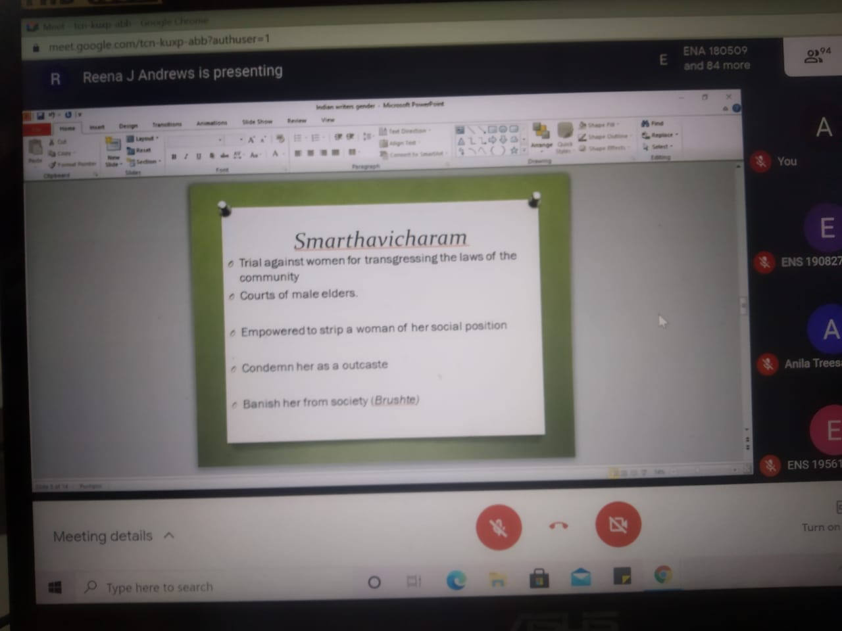This screenshot has width=842, height=631.
Task: Click the lock icon in Chrome's address bar
Action: pyautogui.click(x=36, y=47)
